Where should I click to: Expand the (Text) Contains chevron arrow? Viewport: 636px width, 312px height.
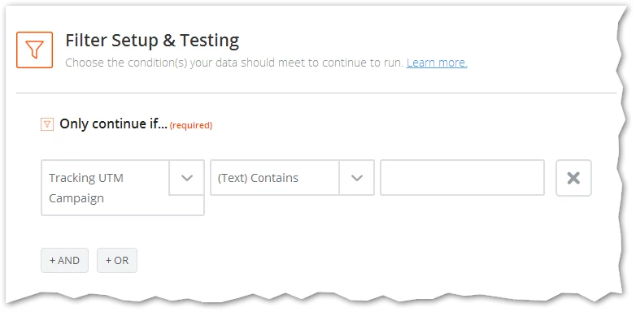356,177
